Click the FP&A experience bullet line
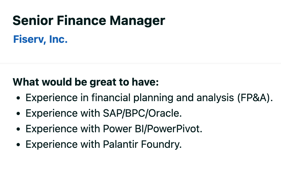 tap(149, 98)
